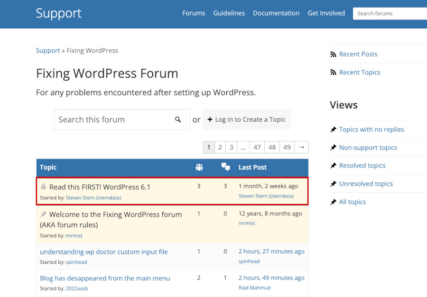Click the pin icon next to All topics
Image resolution: width=427 pixels, height=297 pixels.
pyautogui.click(x=334, y=202)
